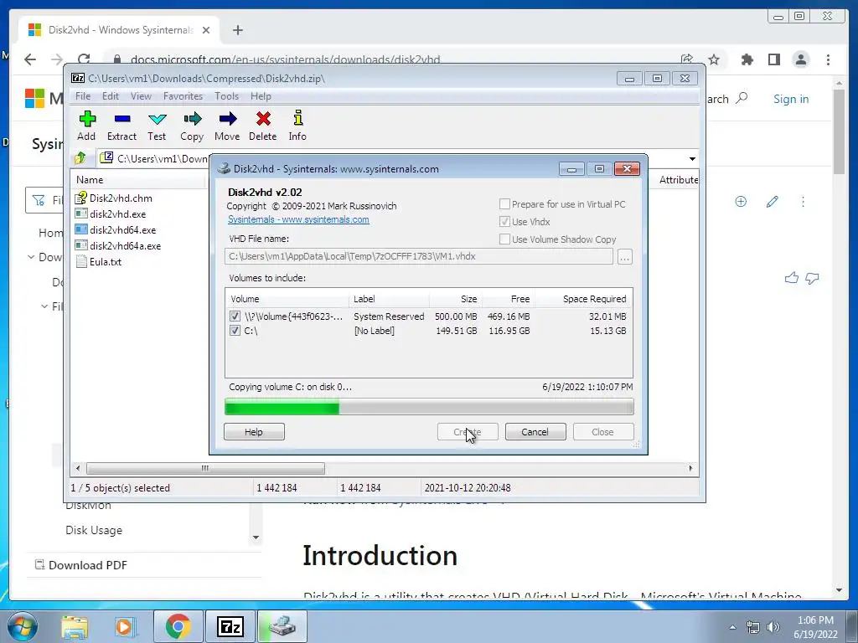The image size is (858, 643).
Task: Click Chrome back navigation arrow
Action: pos(30,59)
